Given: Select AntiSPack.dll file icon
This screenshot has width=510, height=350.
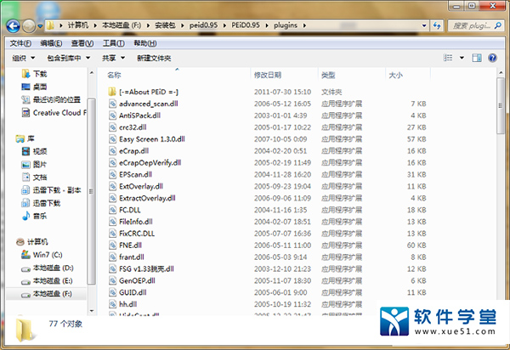Looking at the screenshot, I should click(112, 116).
